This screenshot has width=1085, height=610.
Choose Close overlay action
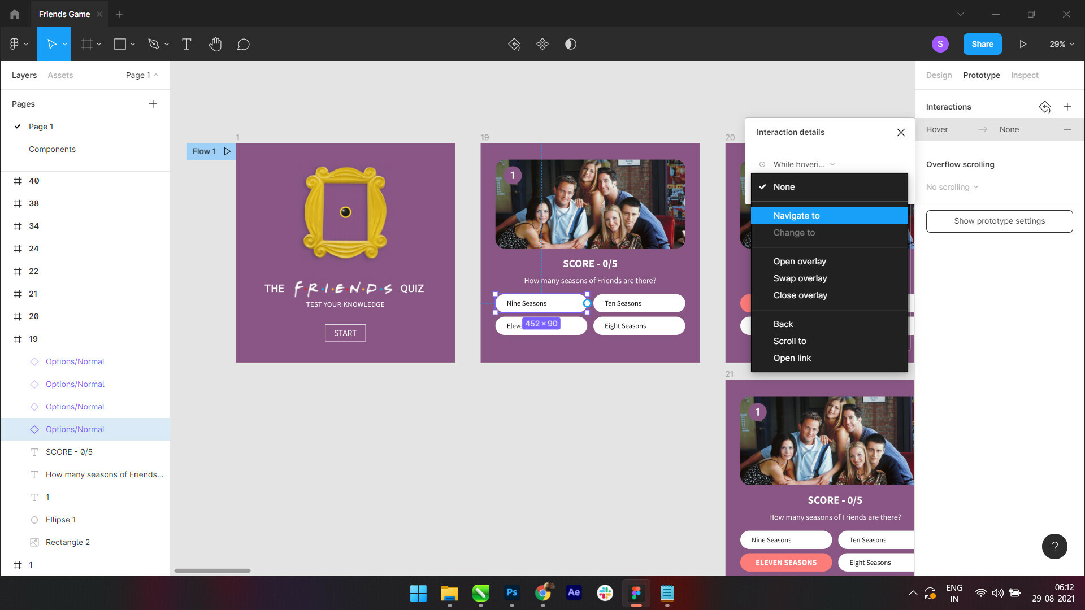[x=829, y=295]
